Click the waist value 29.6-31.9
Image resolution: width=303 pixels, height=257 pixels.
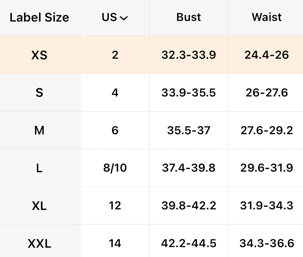click(267, 168)
